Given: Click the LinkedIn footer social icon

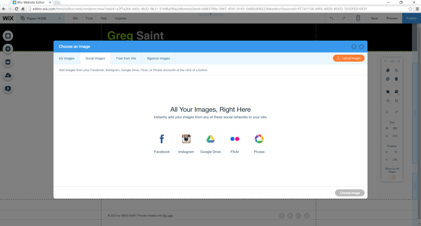Looking at the screenshot, I should [x=307, y=216].
